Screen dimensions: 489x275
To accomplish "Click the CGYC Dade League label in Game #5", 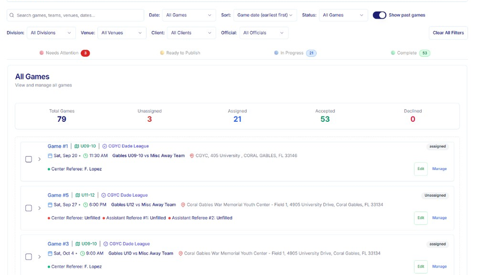I will (128, 195).
